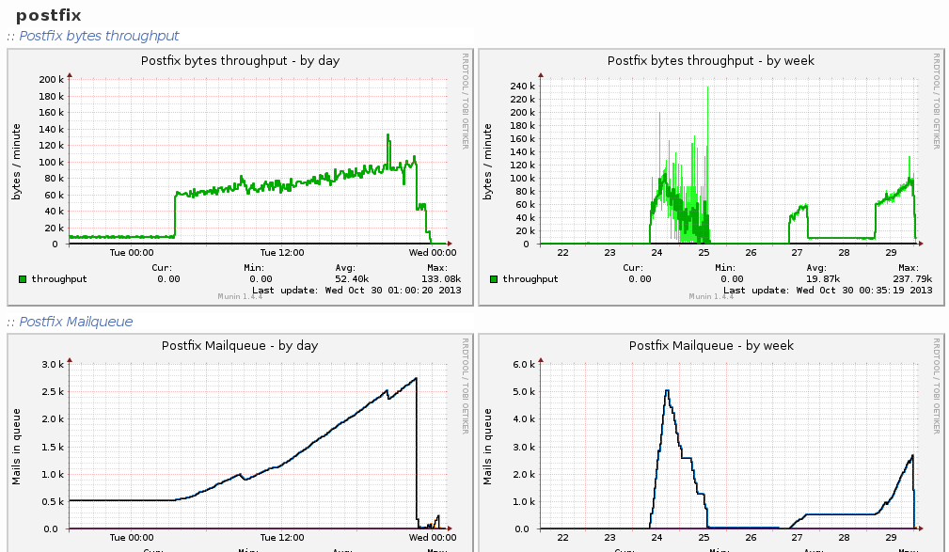Click the 237.79k max value in weekly throughput
The height and width of the screenshot is (552, 949).
click(911, 279)
